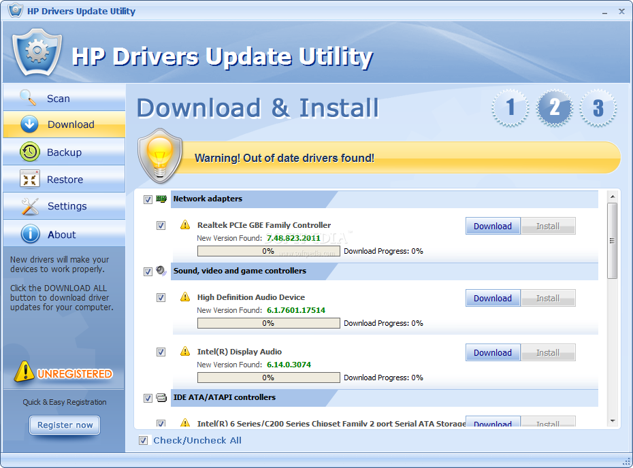This screenshot has height=468, width=633.
Task: Click the UNREGISTERED label
Action: click(x=75, y=374)
